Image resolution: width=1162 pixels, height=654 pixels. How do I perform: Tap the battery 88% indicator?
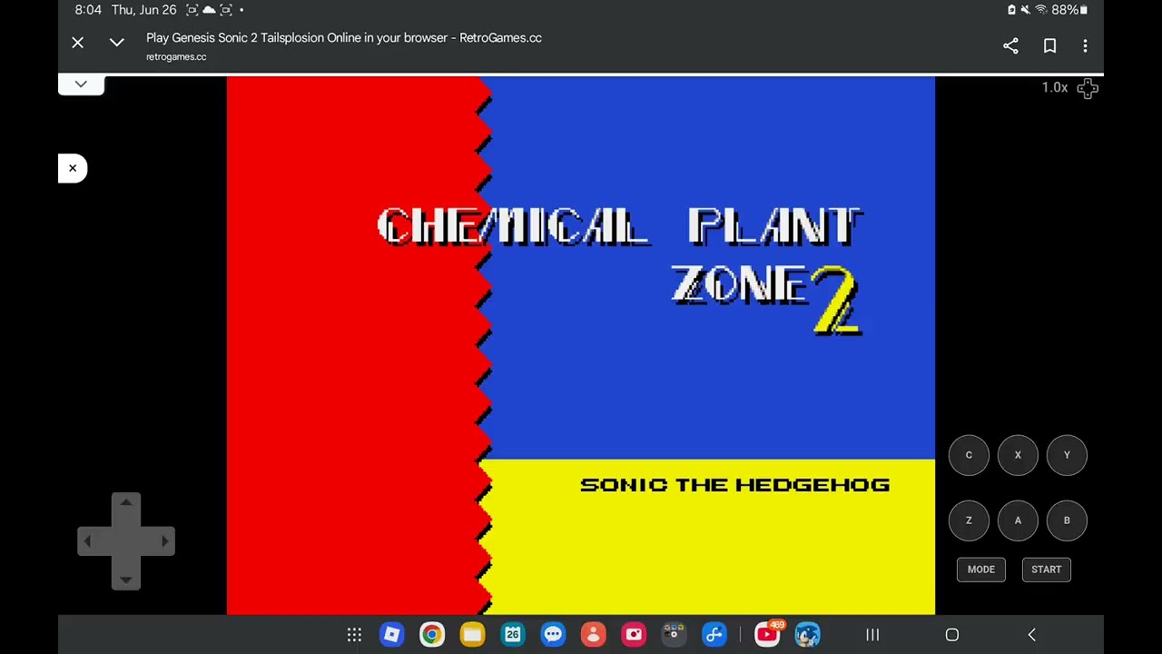pos(1069,10)
